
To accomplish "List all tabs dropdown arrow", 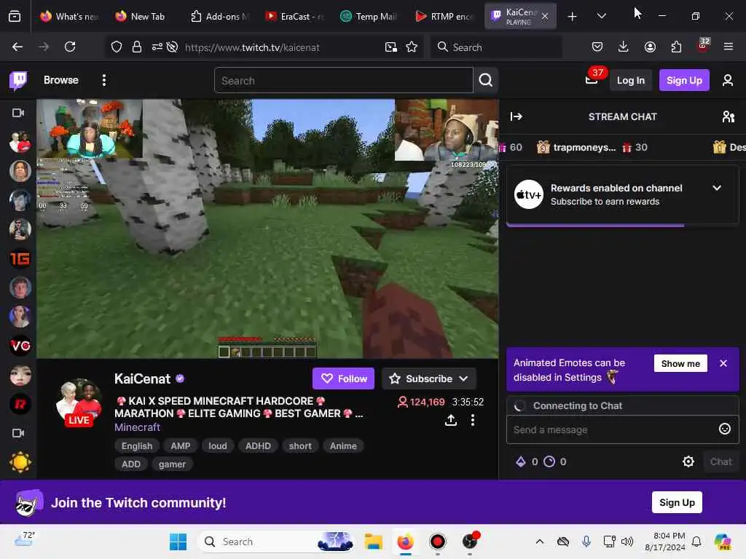I will (601, 16).
